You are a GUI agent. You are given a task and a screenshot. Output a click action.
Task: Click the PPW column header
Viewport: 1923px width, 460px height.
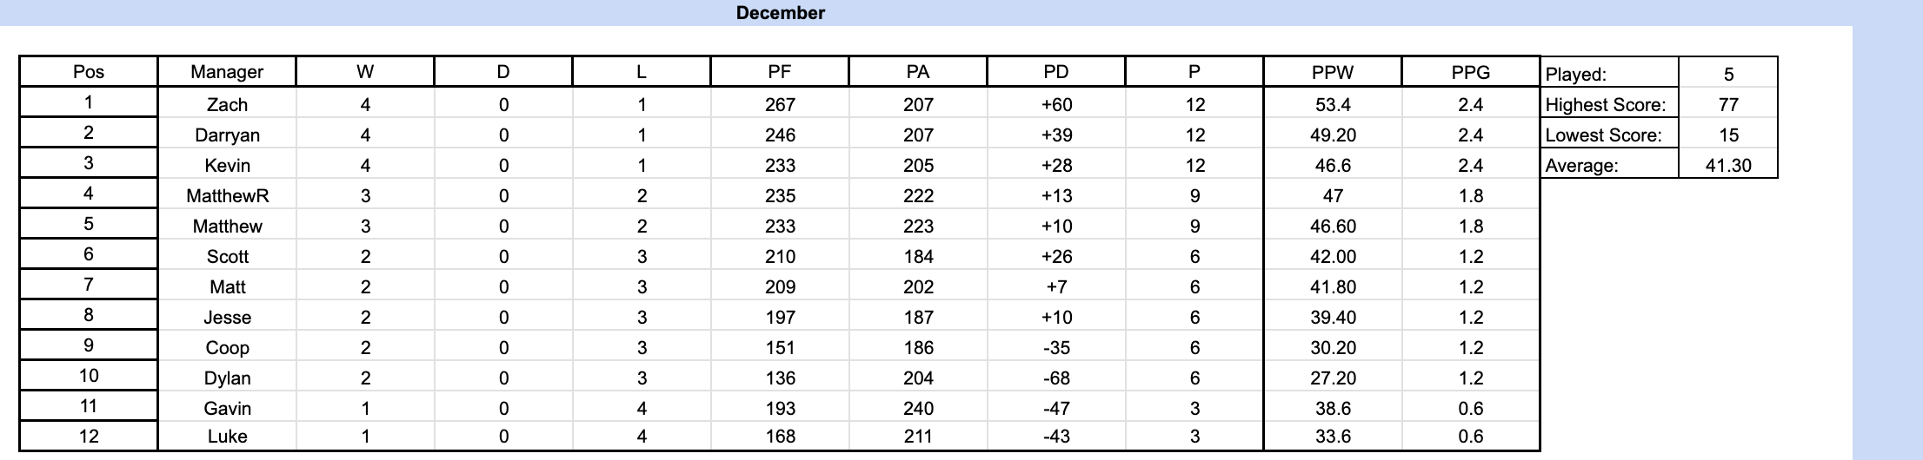coord(1332,73)
